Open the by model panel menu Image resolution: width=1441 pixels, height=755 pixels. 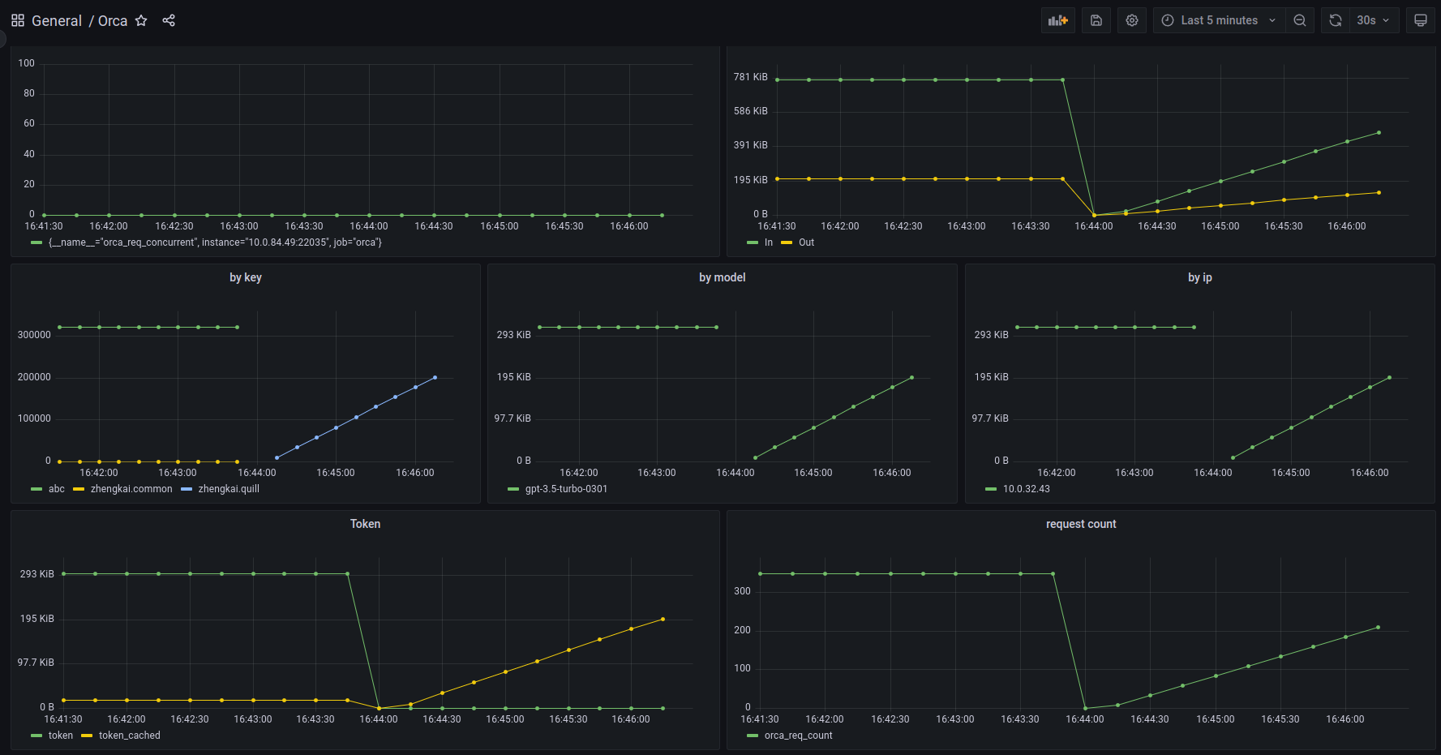[721, 277]
